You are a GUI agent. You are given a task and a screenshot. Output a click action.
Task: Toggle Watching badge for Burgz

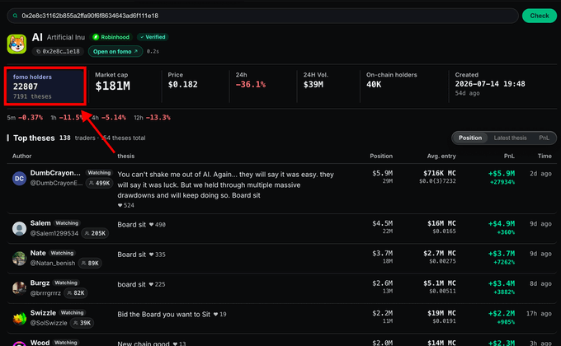click(x=66, y=283)
